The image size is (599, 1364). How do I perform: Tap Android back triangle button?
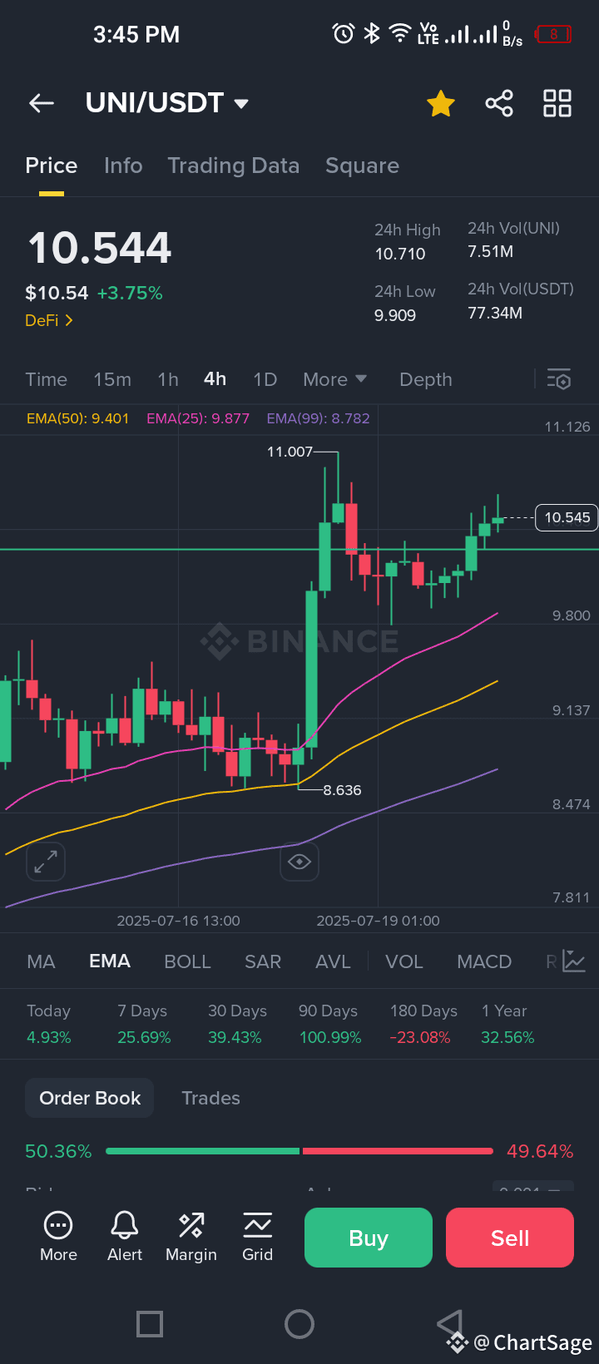coord(449,1323)
